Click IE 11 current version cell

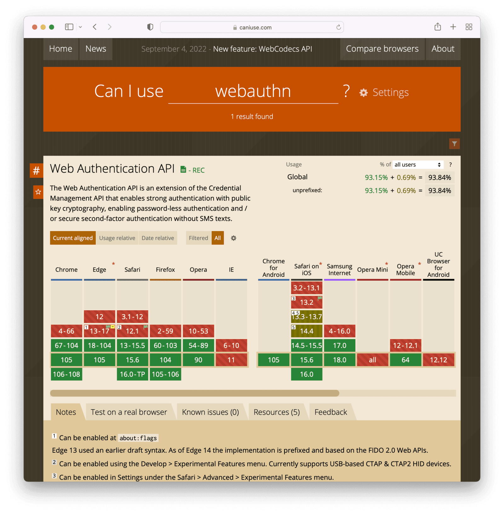tap(231, 360)
